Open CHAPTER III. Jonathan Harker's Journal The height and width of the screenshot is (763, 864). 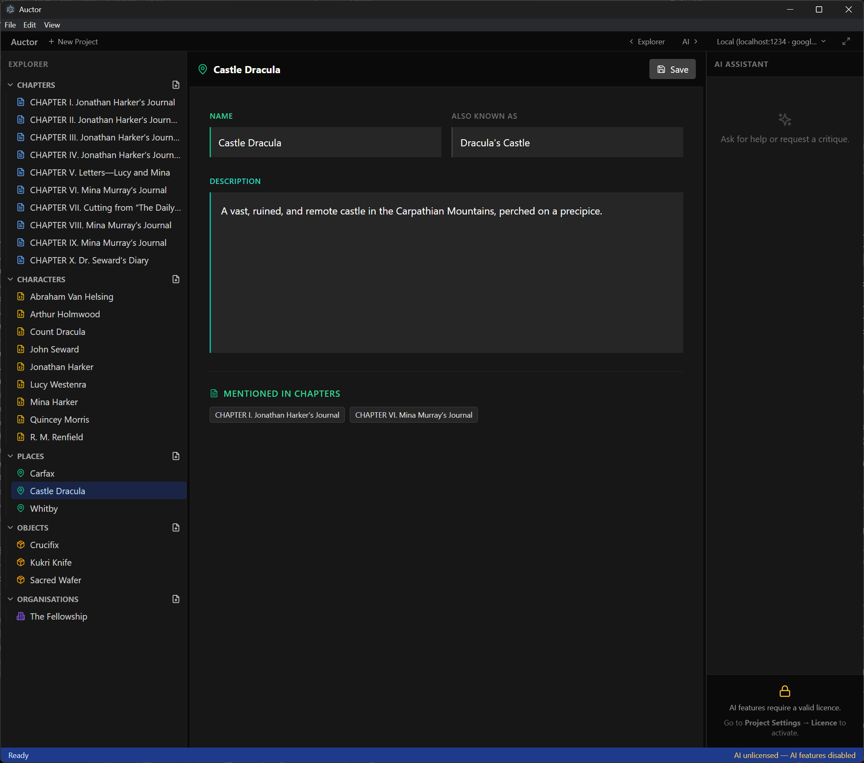[x=99, y=137]
